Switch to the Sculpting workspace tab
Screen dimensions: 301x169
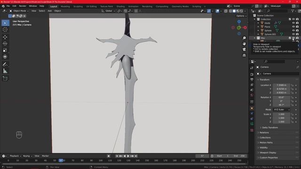pyautogui.click(x=78, y=6)
